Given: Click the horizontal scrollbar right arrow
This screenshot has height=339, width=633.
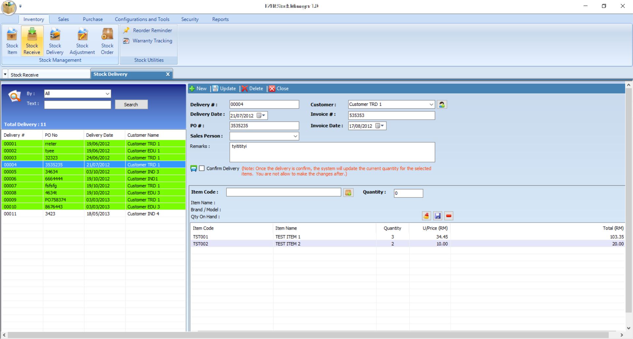Looking at the screenshot, I should [622, 335].
